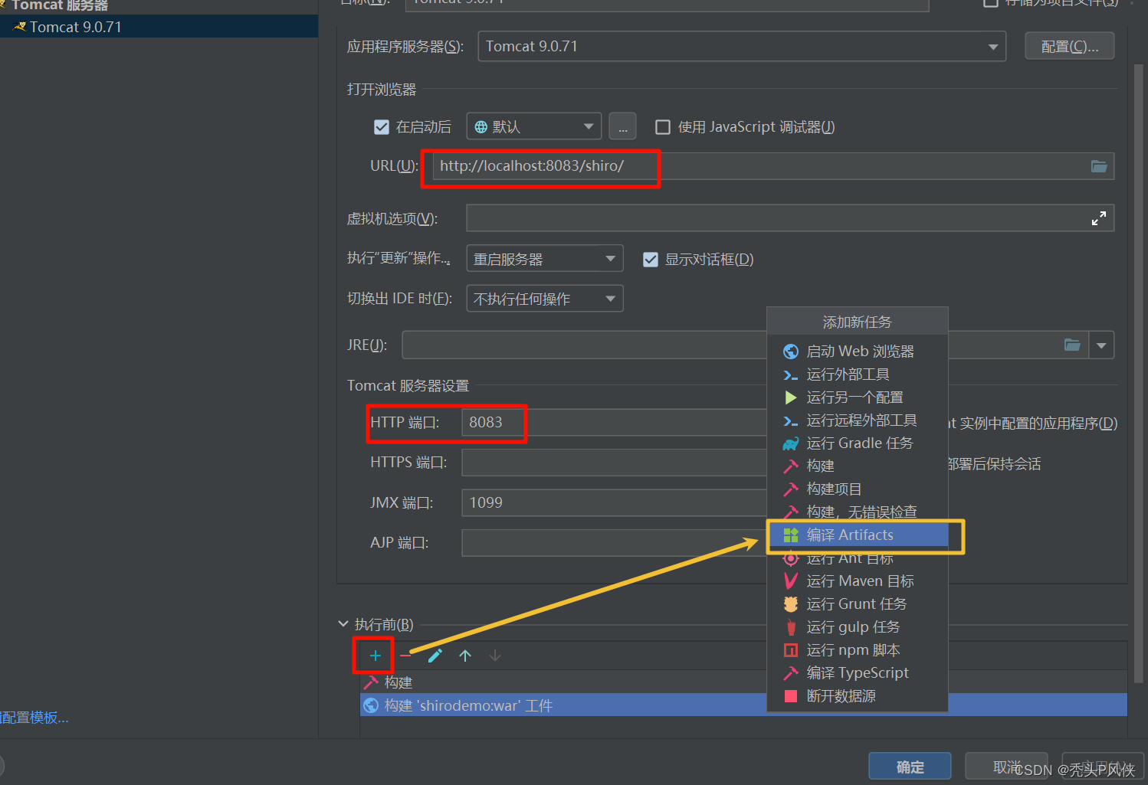This screenshot has width=1148, height=785.
Task: Choose 运行远程外部工具 from the menu
Action: (857, 420)
